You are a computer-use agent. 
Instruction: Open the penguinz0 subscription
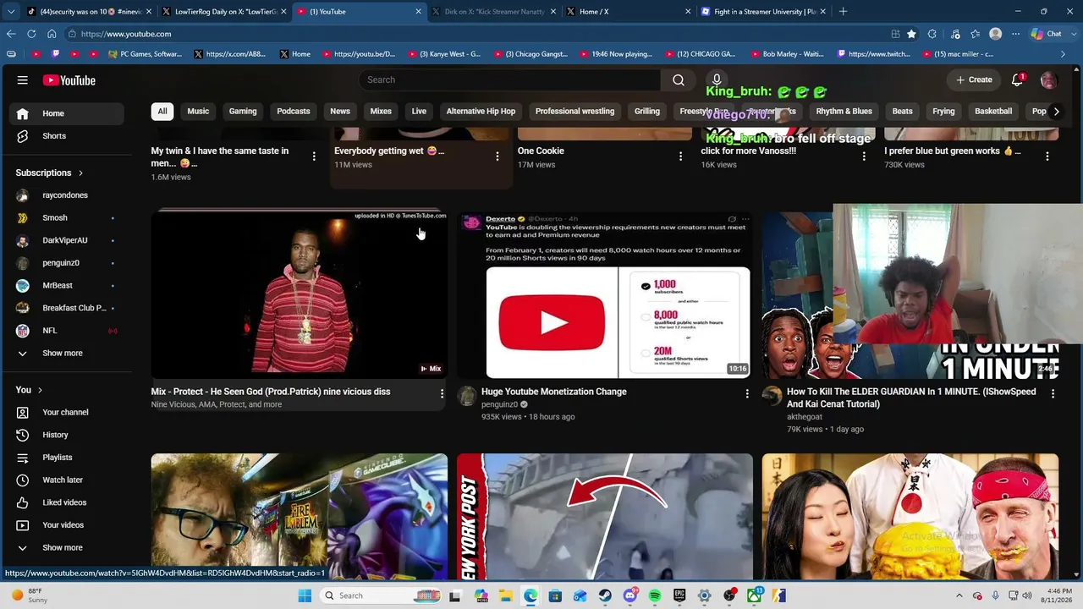[66, 263]
